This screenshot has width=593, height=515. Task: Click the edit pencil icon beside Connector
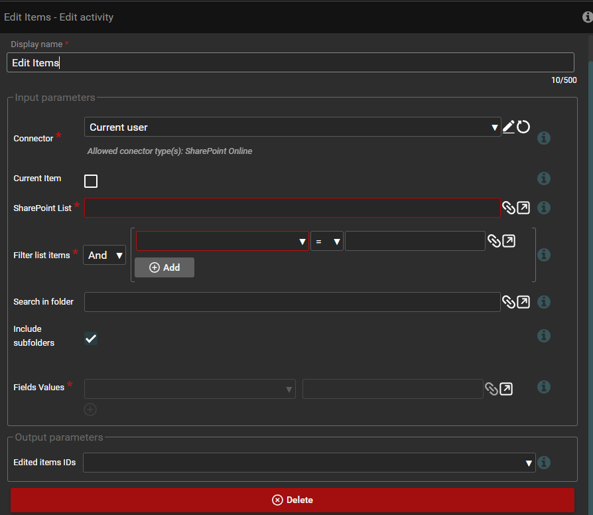point(509,127)
